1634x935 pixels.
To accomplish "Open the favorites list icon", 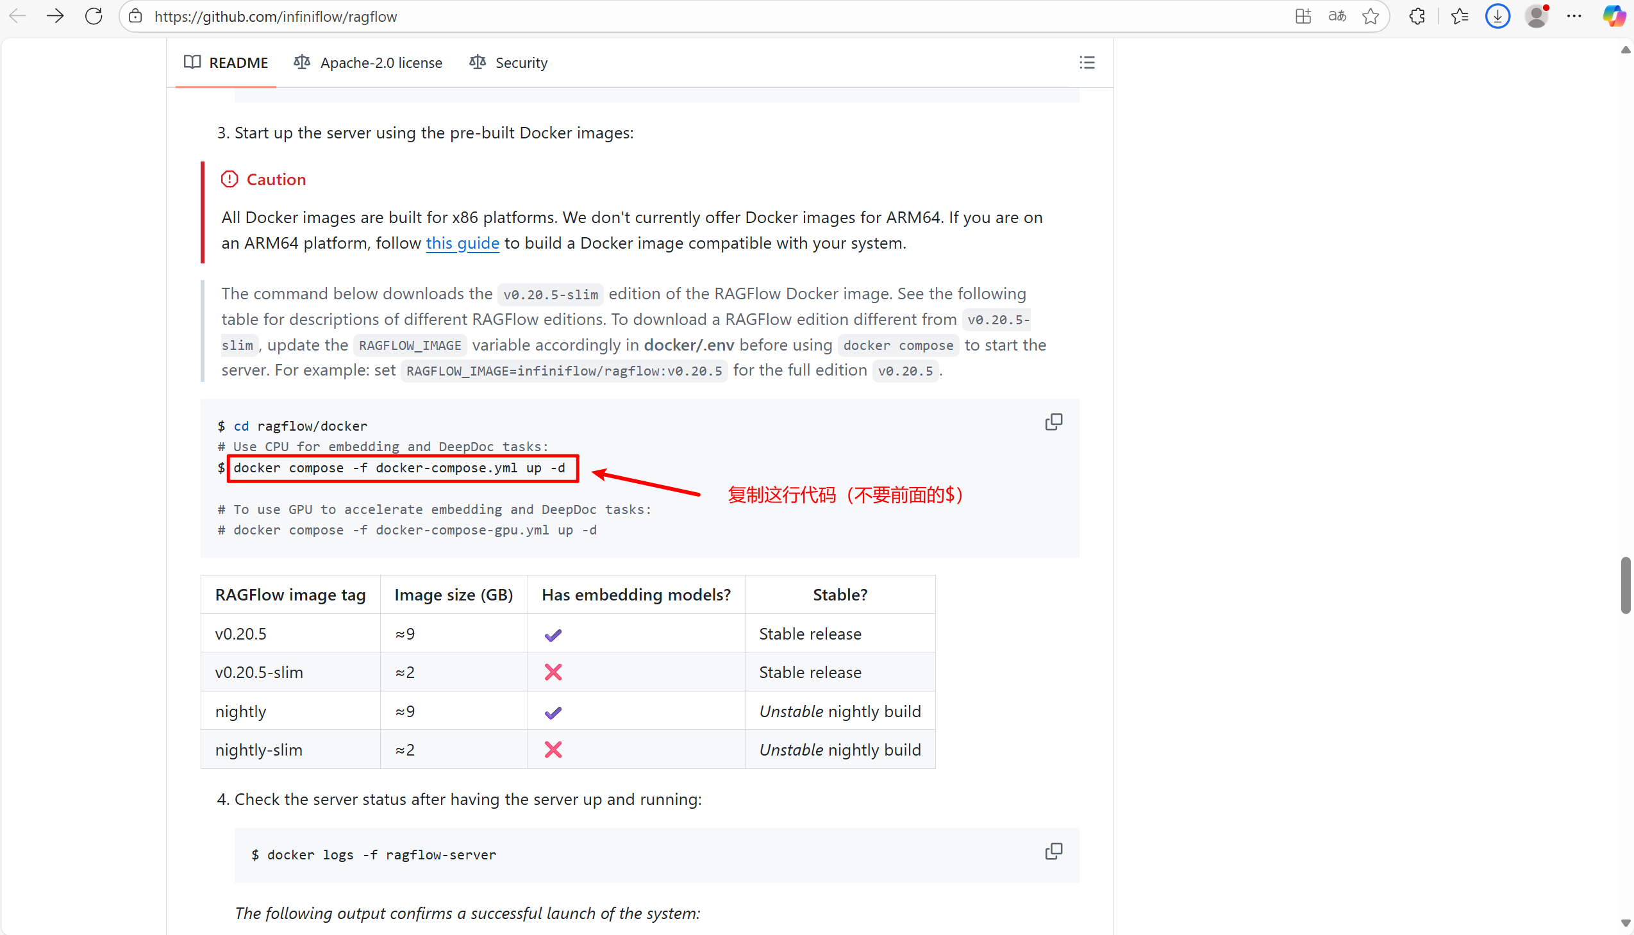I will point(1459,16).
